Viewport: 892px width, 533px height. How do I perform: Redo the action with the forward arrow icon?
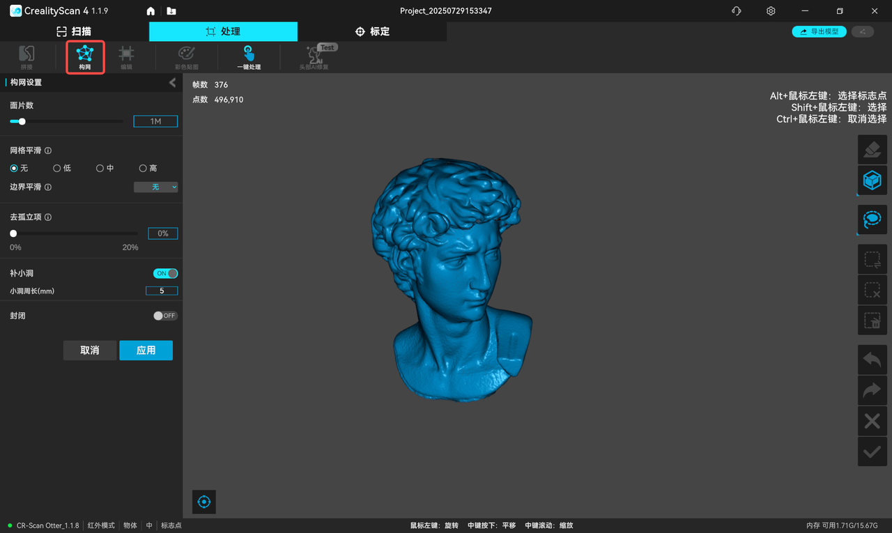(872, 391)
